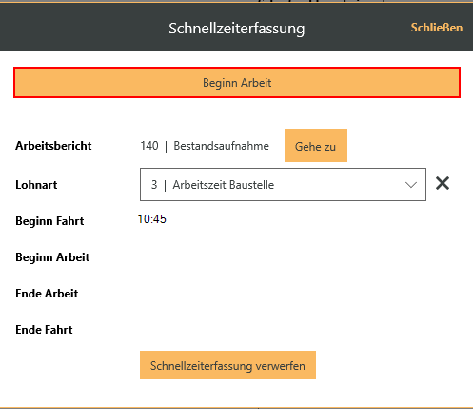Clear the Lohnart selection with the X icon
This screenshot has height=409, width=473.
[443, 183]
